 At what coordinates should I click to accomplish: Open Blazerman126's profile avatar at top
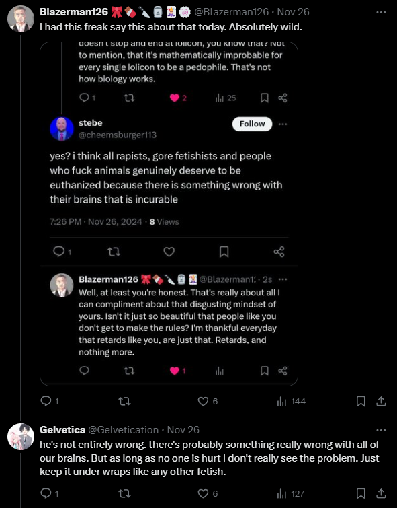coord(21,19)
